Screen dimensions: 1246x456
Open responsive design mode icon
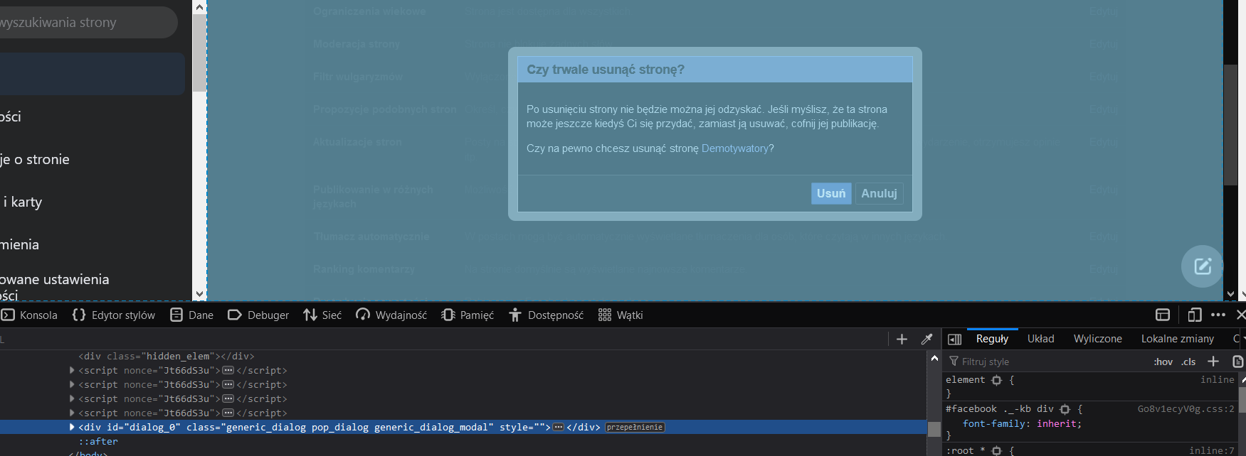pyautogui.click(x=1195, y=315)
